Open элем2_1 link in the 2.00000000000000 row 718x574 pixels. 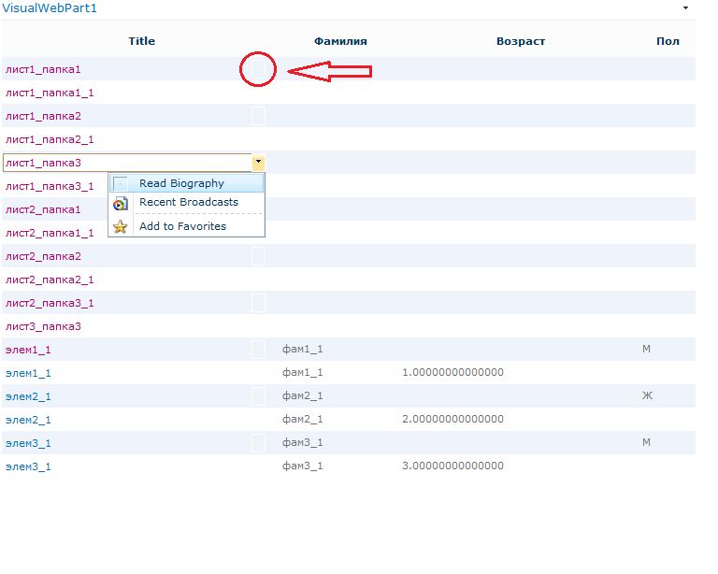coord(28,420)
